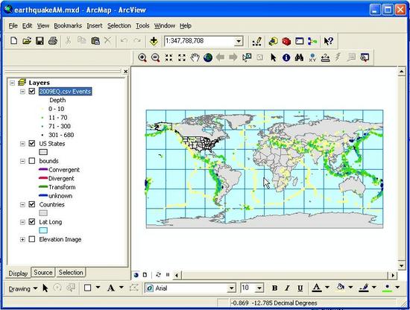Select the Select Elements arrow tool
The image size is (410, 310).
pyautogui.click(x=274, y=57)
